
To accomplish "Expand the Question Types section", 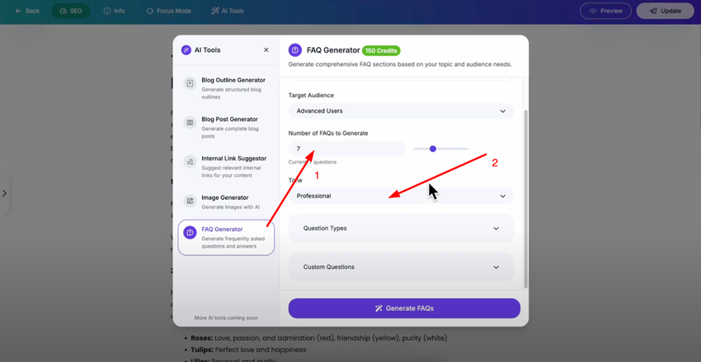I will pos(401,228).
